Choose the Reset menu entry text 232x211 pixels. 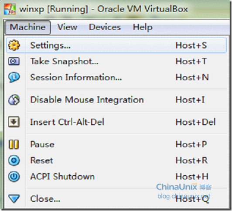coord(41,160)
